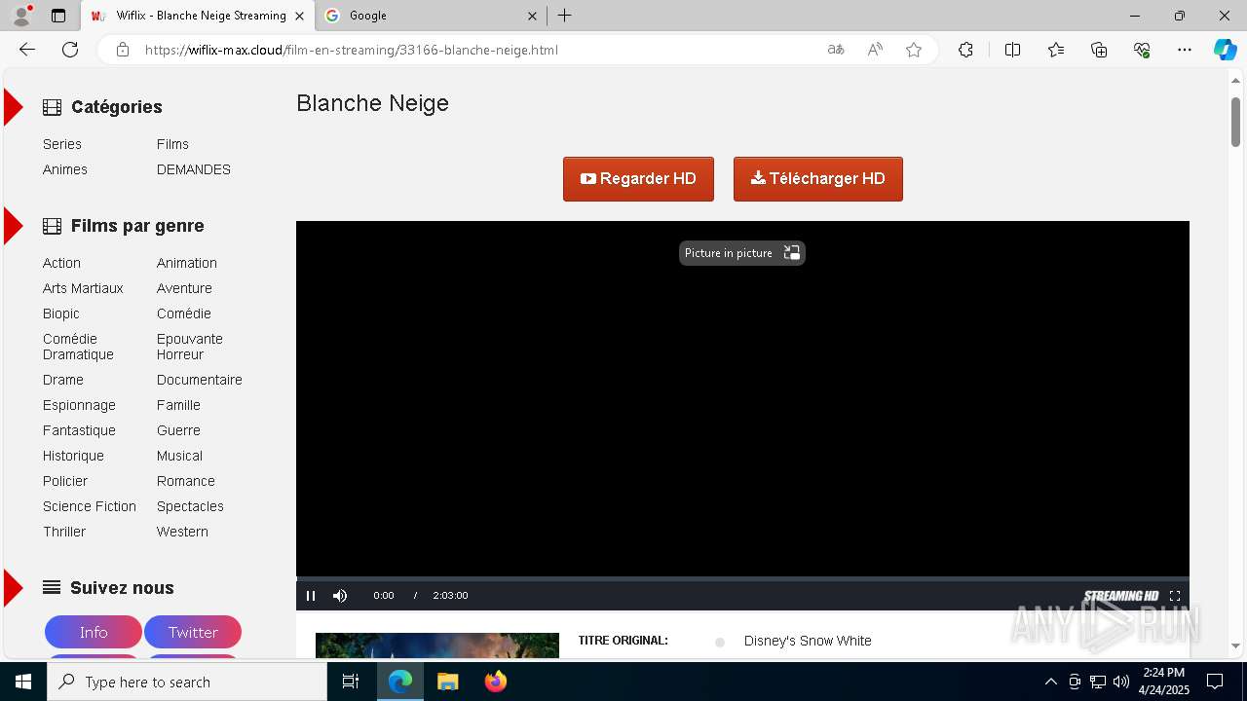Screen dimensions: 1247x701
Task: Enter fullscreen in the video player
Action: coord(1175,596)
